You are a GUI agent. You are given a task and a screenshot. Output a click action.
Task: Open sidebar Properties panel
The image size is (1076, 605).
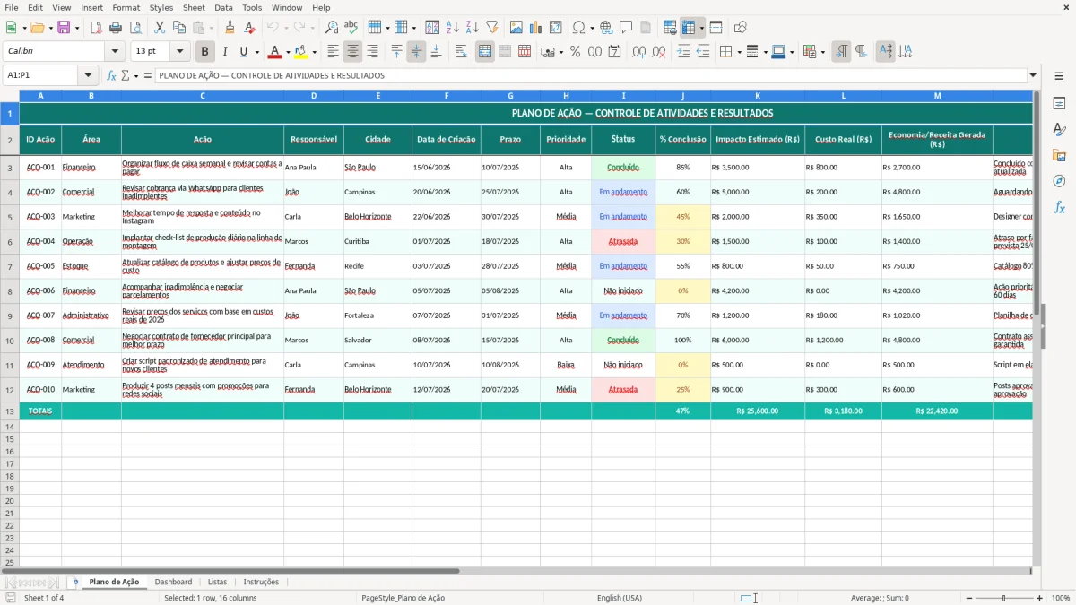(x=1059, y=104)
